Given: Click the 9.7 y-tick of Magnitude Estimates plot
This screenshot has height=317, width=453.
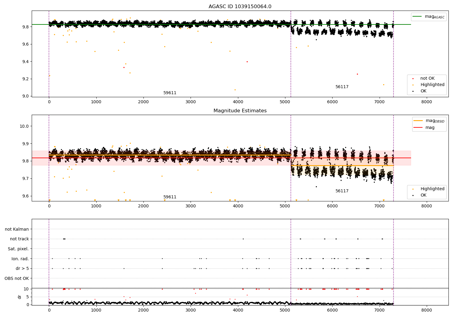Looking at the screenshot, I should pyautogui.click(x=25, y=178).
